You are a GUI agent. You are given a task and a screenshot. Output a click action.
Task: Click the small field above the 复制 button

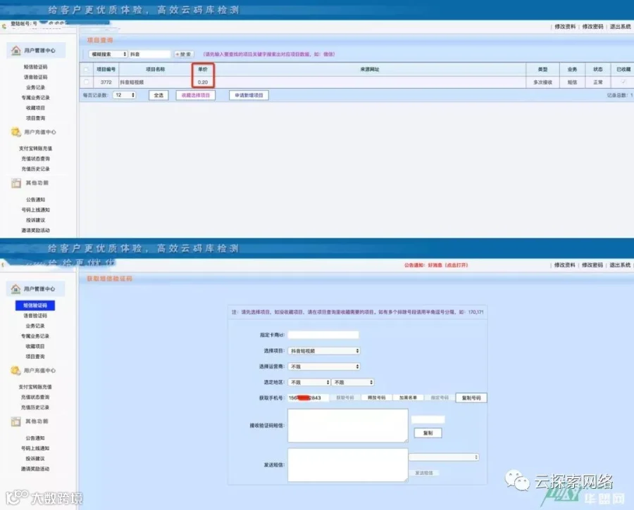[428, 419]
